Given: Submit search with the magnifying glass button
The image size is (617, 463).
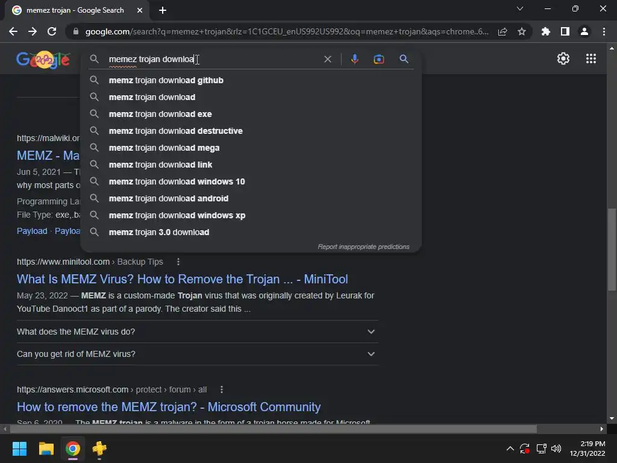Looking at the screenshot, I should click(x=404, y=59).
